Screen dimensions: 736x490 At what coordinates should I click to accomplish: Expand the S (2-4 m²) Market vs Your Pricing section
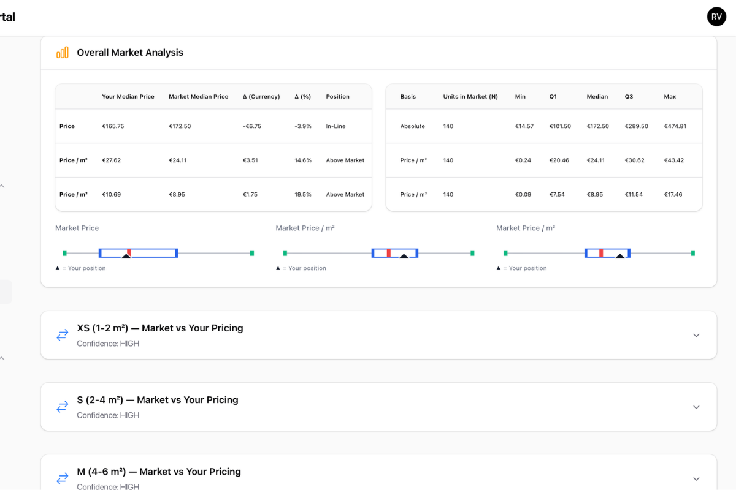coord(696,407)
